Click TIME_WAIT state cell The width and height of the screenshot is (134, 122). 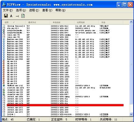104,26
